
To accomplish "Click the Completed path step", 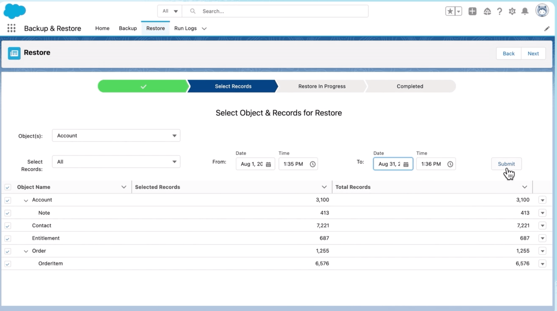I will tap(410, 86).
